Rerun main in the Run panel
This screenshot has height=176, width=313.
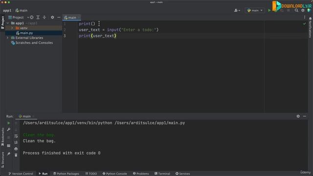coord(9,123)
